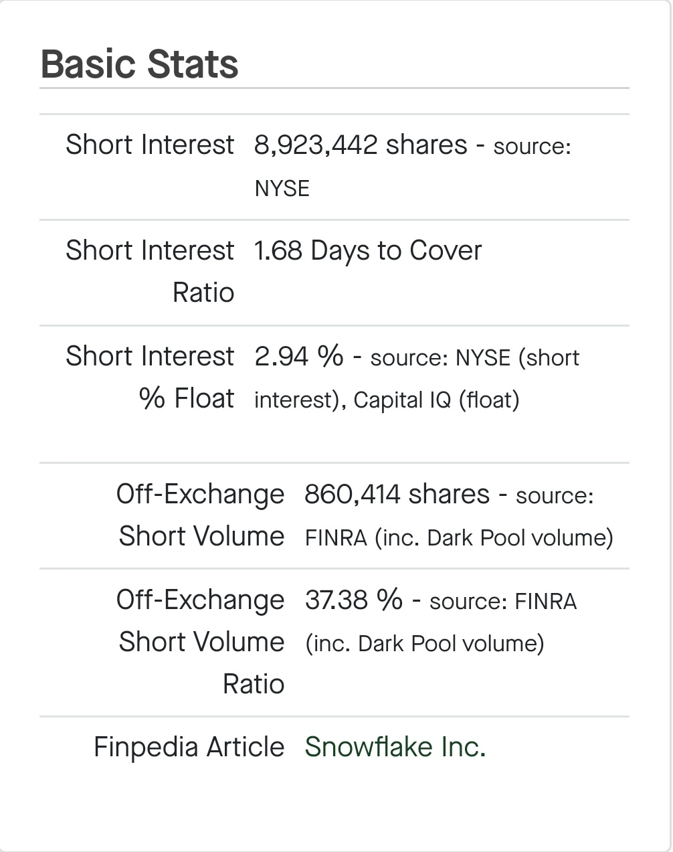Click the word Ratio under Short Interest
This screenshot has height=852, width=673.
(203, 292)
